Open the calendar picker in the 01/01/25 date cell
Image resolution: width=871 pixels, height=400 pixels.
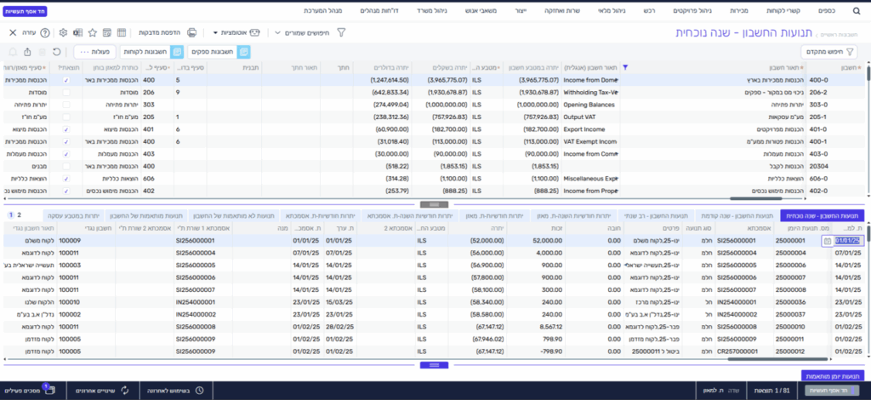(x=827, y=241)
